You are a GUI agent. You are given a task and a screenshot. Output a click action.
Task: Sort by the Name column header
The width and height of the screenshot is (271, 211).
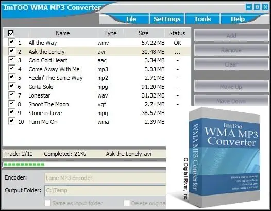coord(63,33)
